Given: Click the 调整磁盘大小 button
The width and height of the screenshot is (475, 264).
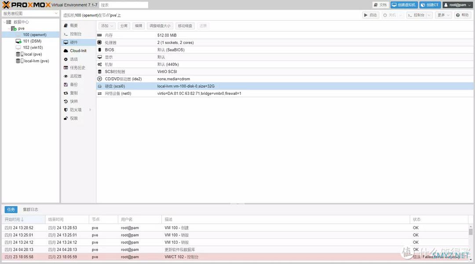Looking at the screenshot, I should (160, 26).
